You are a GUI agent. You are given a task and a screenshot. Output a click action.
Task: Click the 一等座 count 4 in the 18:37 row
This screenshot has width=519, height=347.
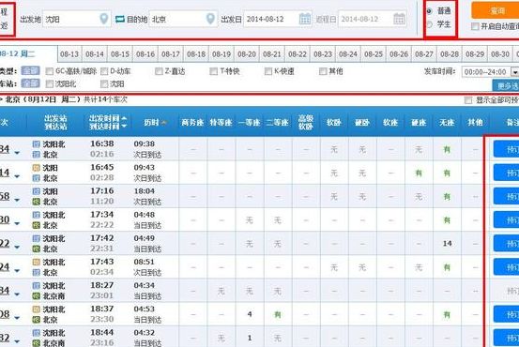[x=250, y=314]
